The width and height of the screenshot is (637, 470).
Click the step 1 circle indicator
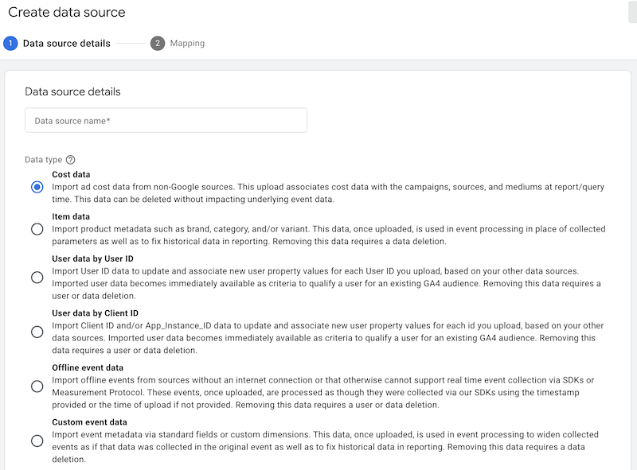[x=11, y=43]
